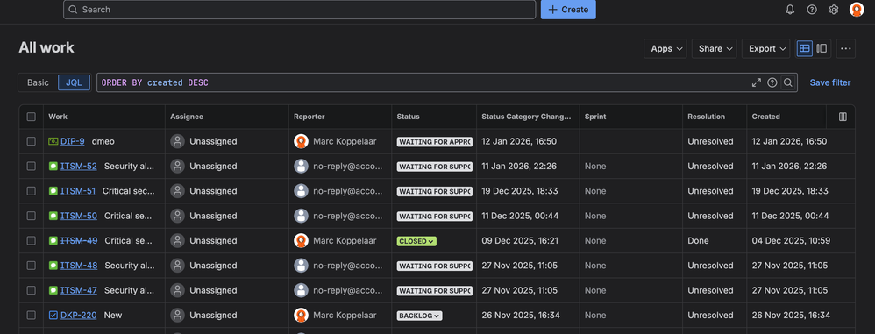The height and width of the screenshot is (334, 875).
Task: Tick the select-all checkbox in header
Action: tap(32, 117)
